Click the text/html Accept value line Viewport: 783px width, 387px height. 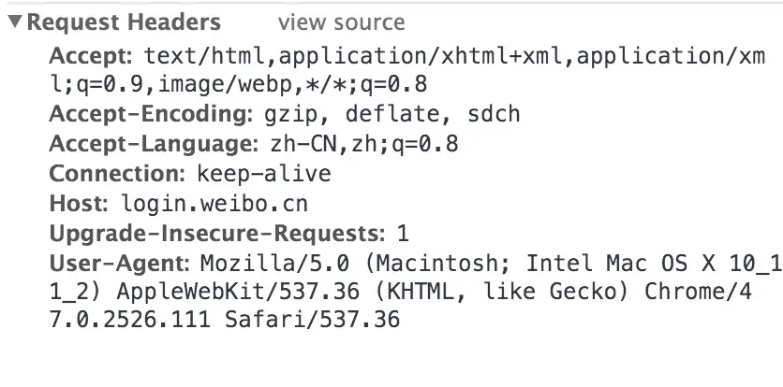tap(454, 55)
